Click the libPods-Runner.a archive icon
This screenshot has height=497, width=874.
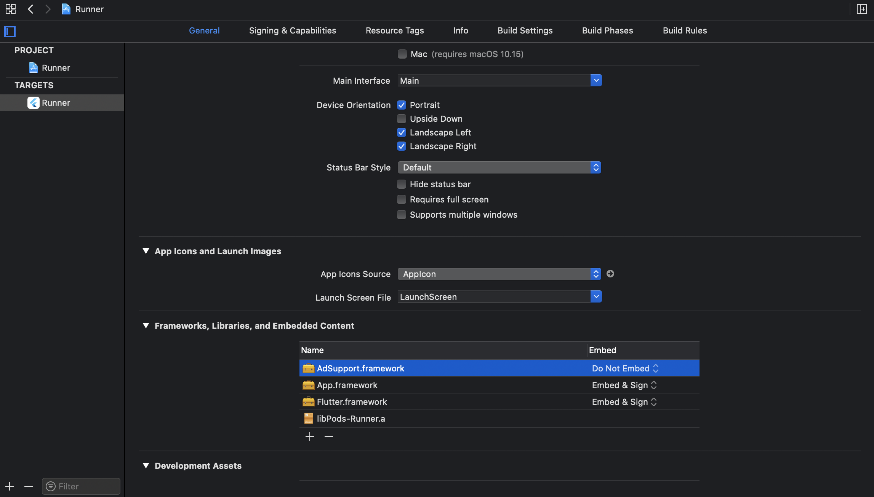pos(308,419)
